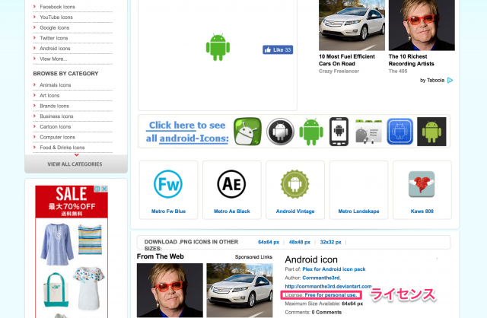Click the blue tunic in clothing ad
487x318 pixels.
point(57,244)
